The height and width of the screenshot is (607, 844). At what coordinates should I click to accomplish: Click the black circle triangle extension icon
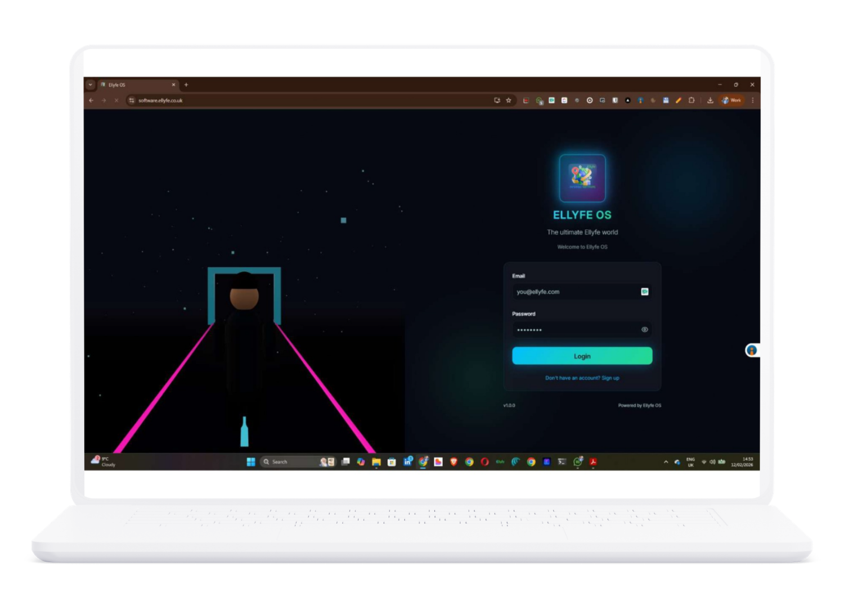(x=627, y=100)
